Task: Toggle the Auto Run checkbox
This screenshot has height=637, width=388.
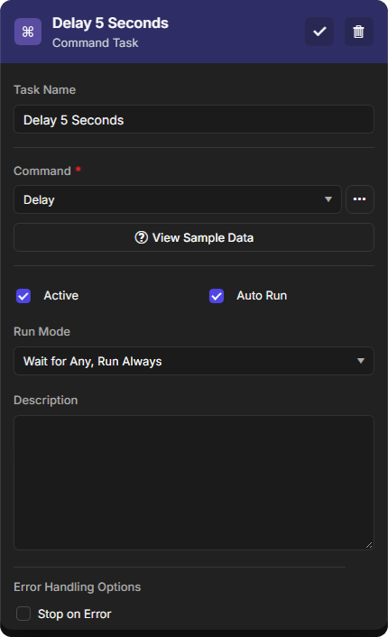Action: 217,296
